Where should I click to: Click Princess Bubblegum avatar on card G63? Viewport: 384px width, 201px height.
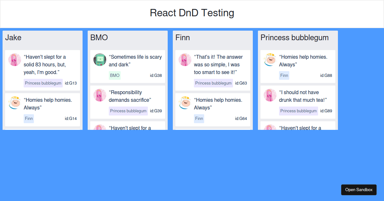pos(185,60)
